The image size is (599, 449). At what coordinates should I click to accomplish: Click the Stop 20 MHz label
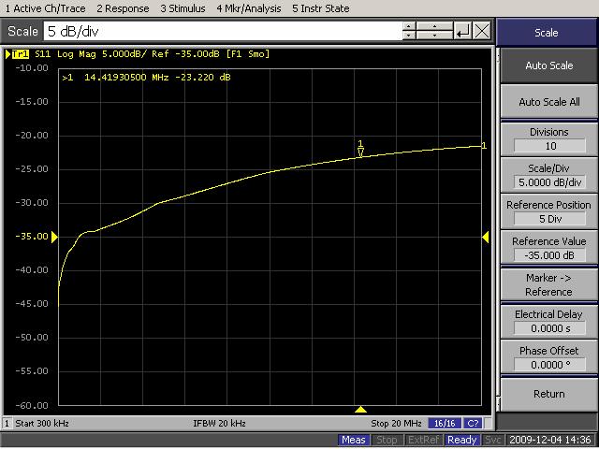[396, 424]
